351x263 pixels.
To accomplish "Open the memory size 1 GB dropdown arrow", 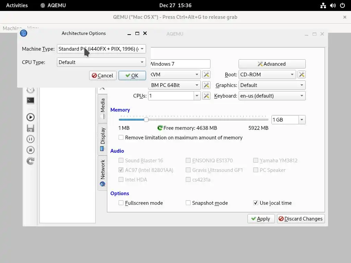I will click(x=302, y=120).
